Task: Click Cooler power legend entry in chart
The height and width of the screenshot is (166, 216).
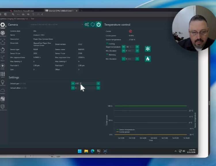Action: [x=123, y=132]
